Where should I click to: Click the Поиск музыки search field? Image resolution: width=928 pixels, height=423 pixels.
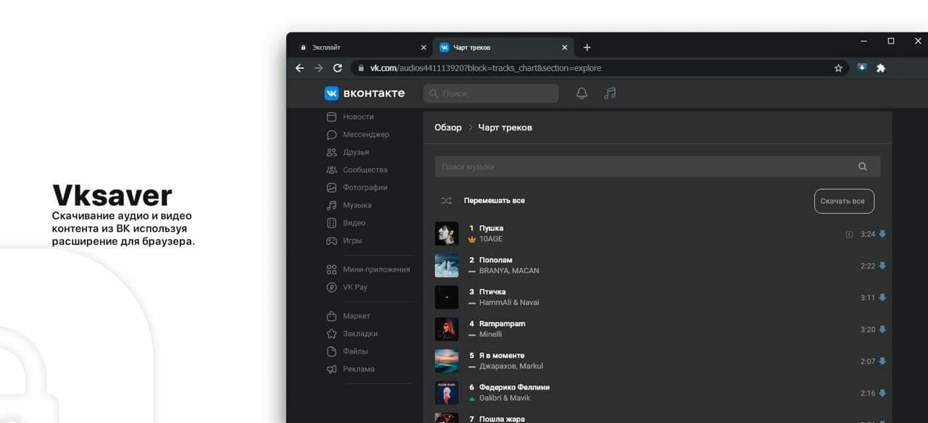(638, 167)
